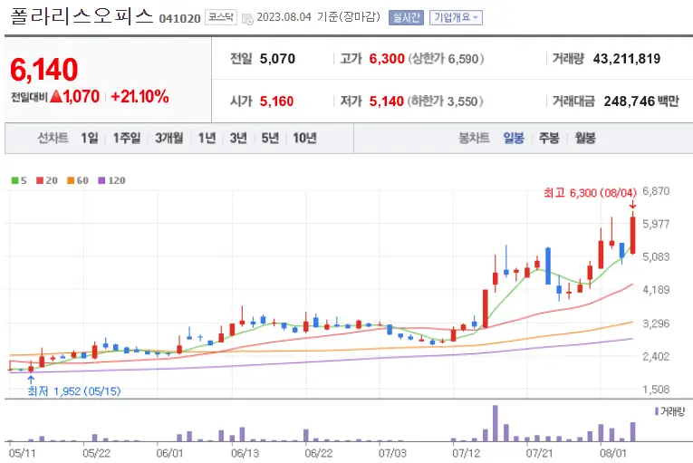Viewport: 693px width, 463px height.
Task: Click the 폴라리스오피스 stock name title
Action: (82, 16)
